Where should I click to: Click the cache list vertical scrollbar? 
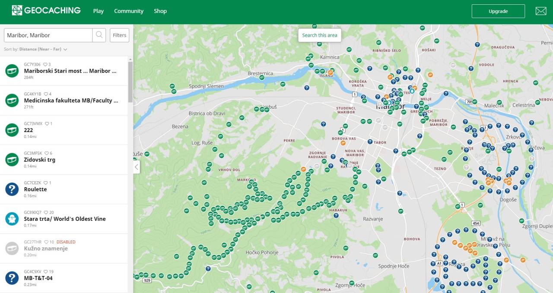coord(130,82)
